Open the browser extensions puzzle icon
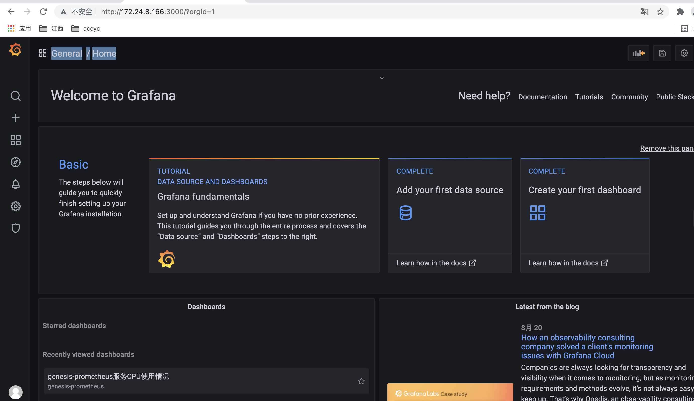This screenshot has height=401, width=694. click(x=680, y=12)
